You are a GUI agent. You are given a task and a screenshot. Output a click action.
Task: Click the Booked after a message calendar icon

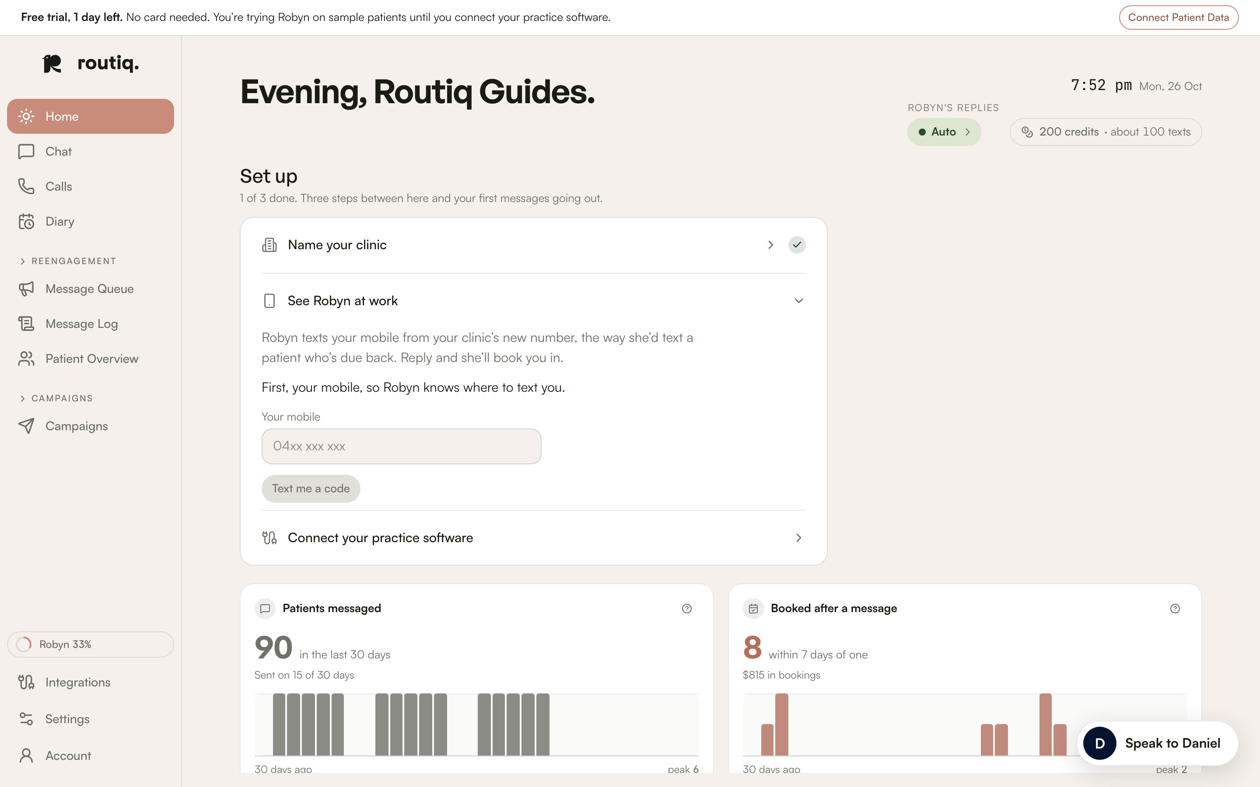click(753, 609)
